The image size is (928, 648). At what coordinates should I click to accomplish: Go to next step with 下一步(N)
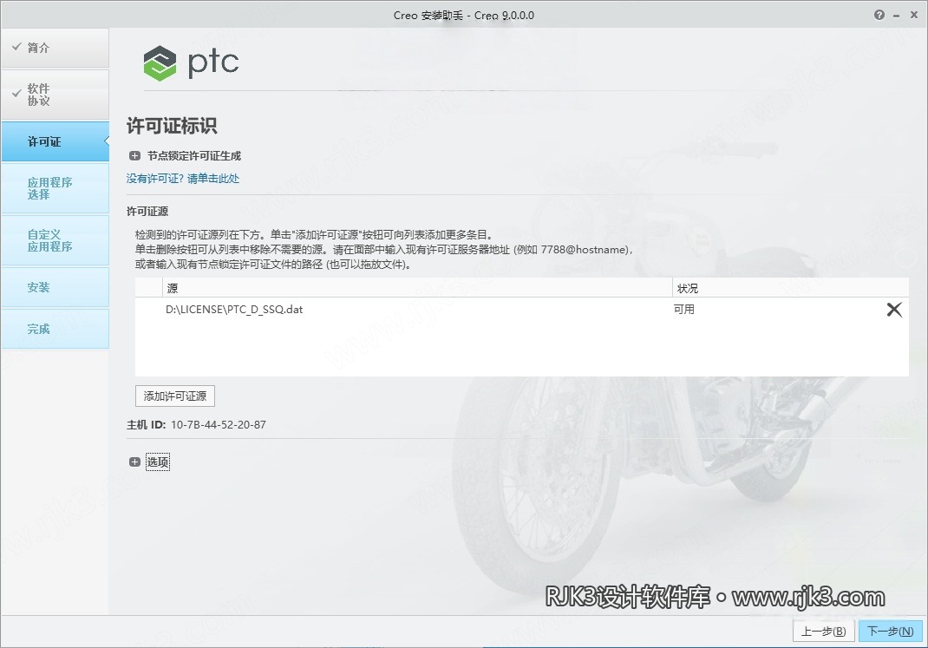click(890, 632)
